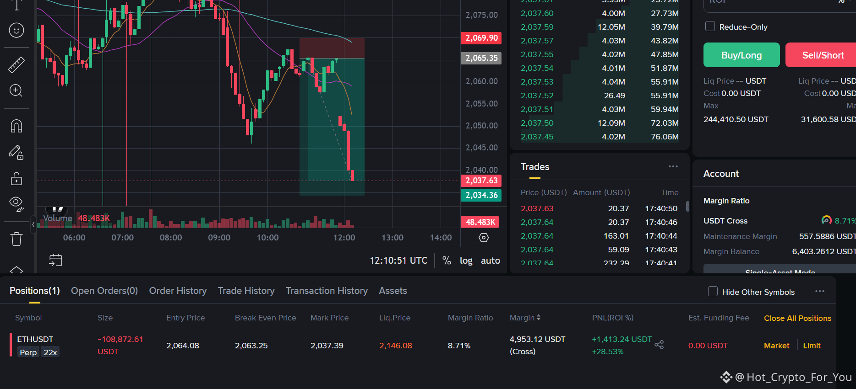Share the ETHUSDT position PNL
Image resolution: width=856 pixels, height=389 pixels.
coord(659,345)
